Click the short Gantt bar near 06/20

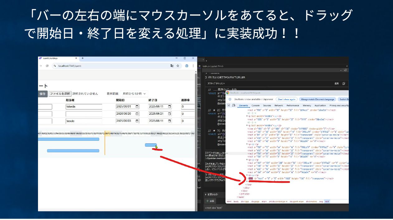tap(151, 145)
